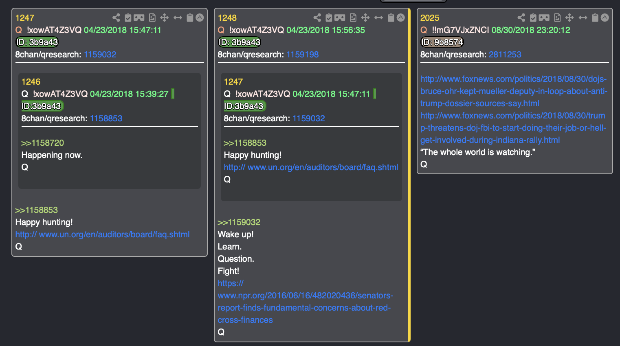The width and height of the screenshot is (620, 346).
Task: Open UN auditors FAQ link inside quoted post 1247
Action: tap(311, 167)
